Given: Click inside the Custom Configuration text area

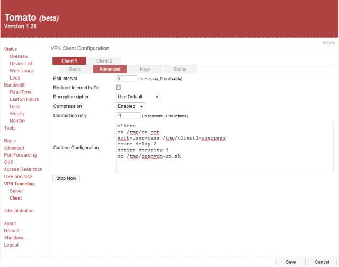Looking at the screenshot, I should [x=225, y=147].
